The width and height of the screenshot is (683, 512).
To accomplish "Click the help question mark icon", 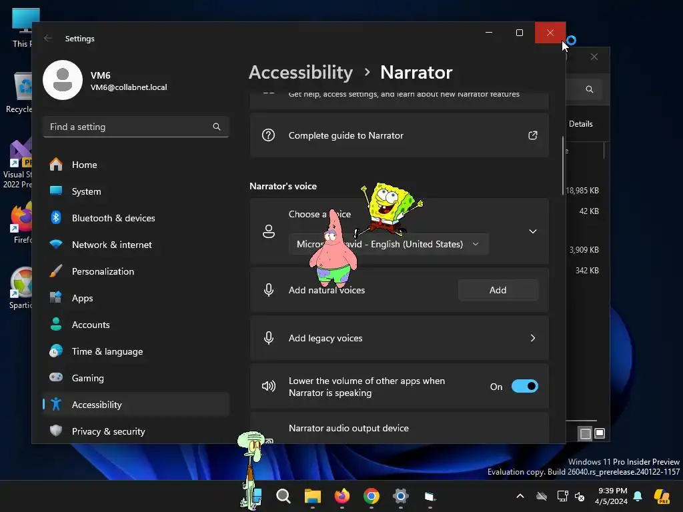I will point(268,135).
